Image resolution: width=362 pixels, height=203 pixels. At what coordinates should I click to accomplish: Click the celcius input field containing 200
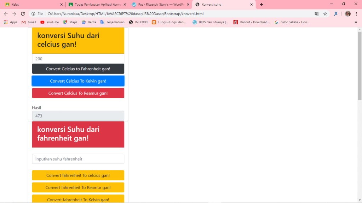[x=78, y=59]
